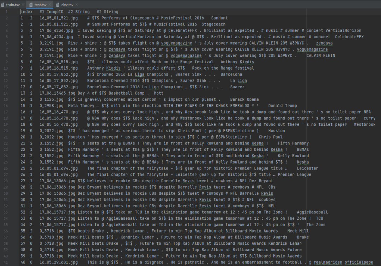Click 'Barcelona' ending the index 10 row

231,75
